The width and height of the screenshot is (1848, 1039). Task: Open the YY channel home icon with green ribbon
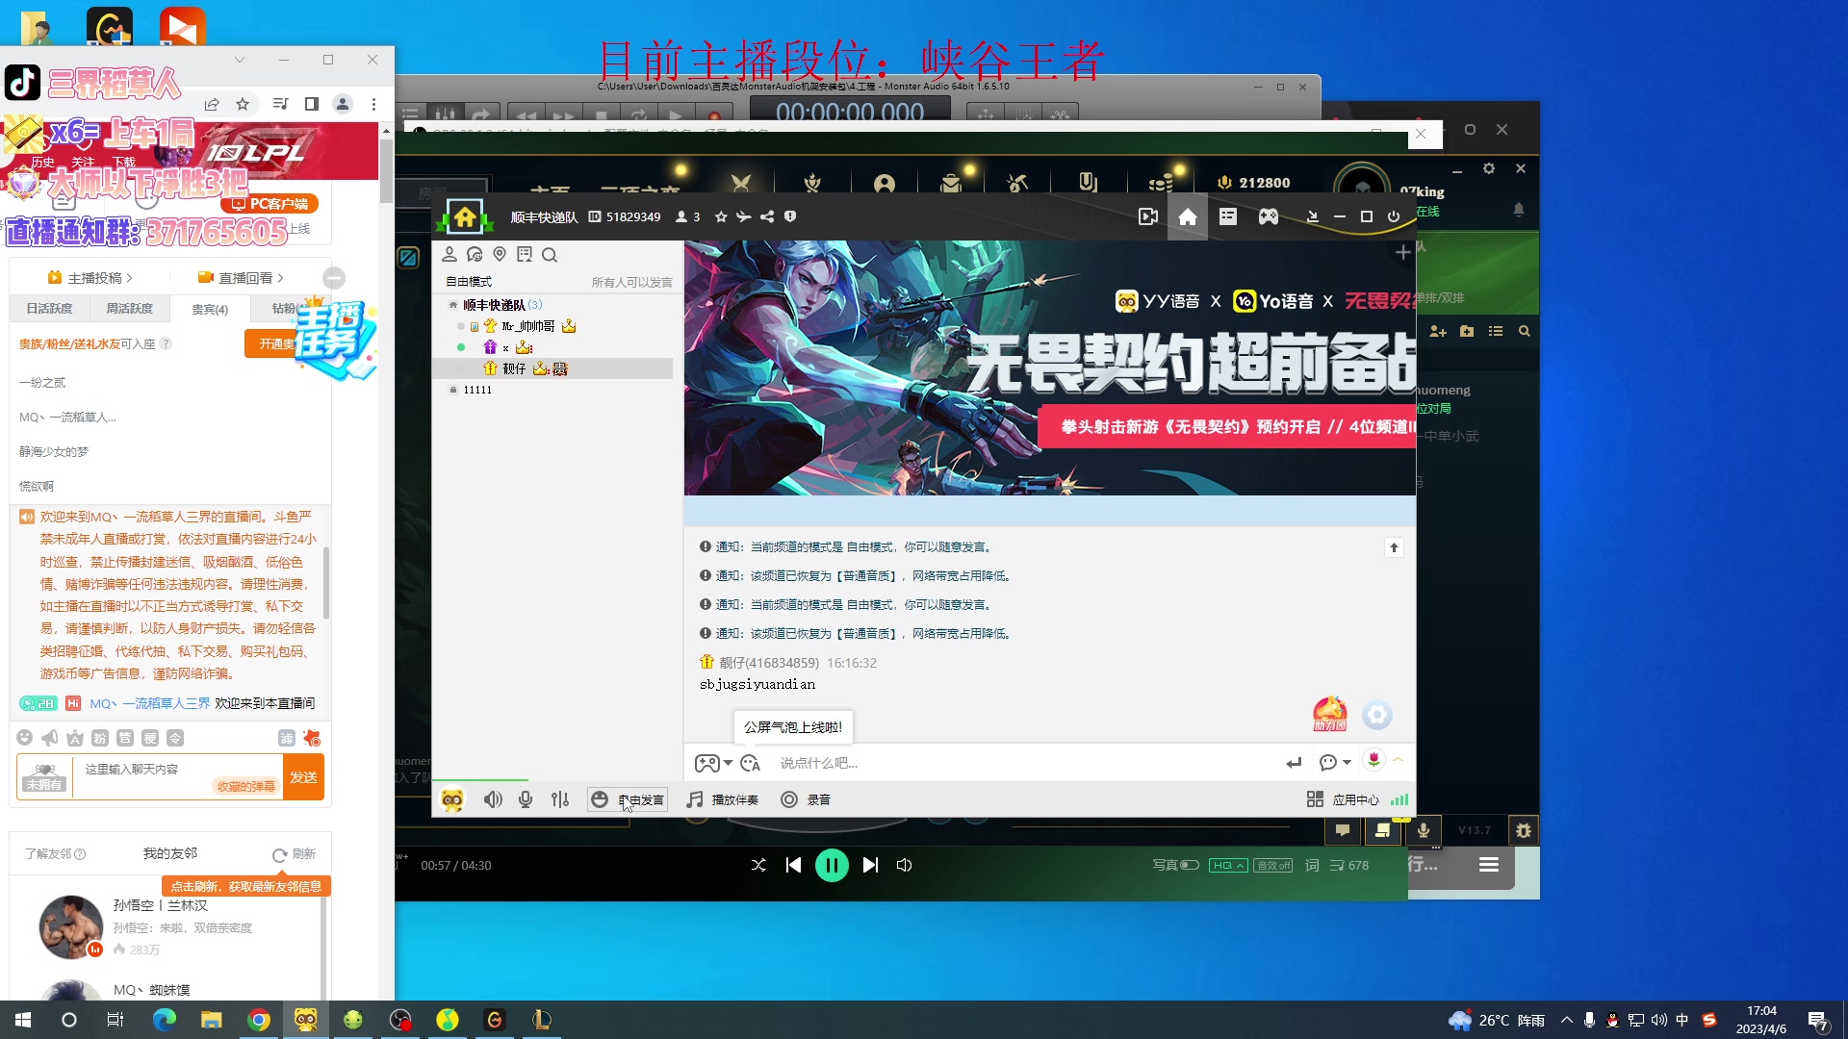click(465, 217)
